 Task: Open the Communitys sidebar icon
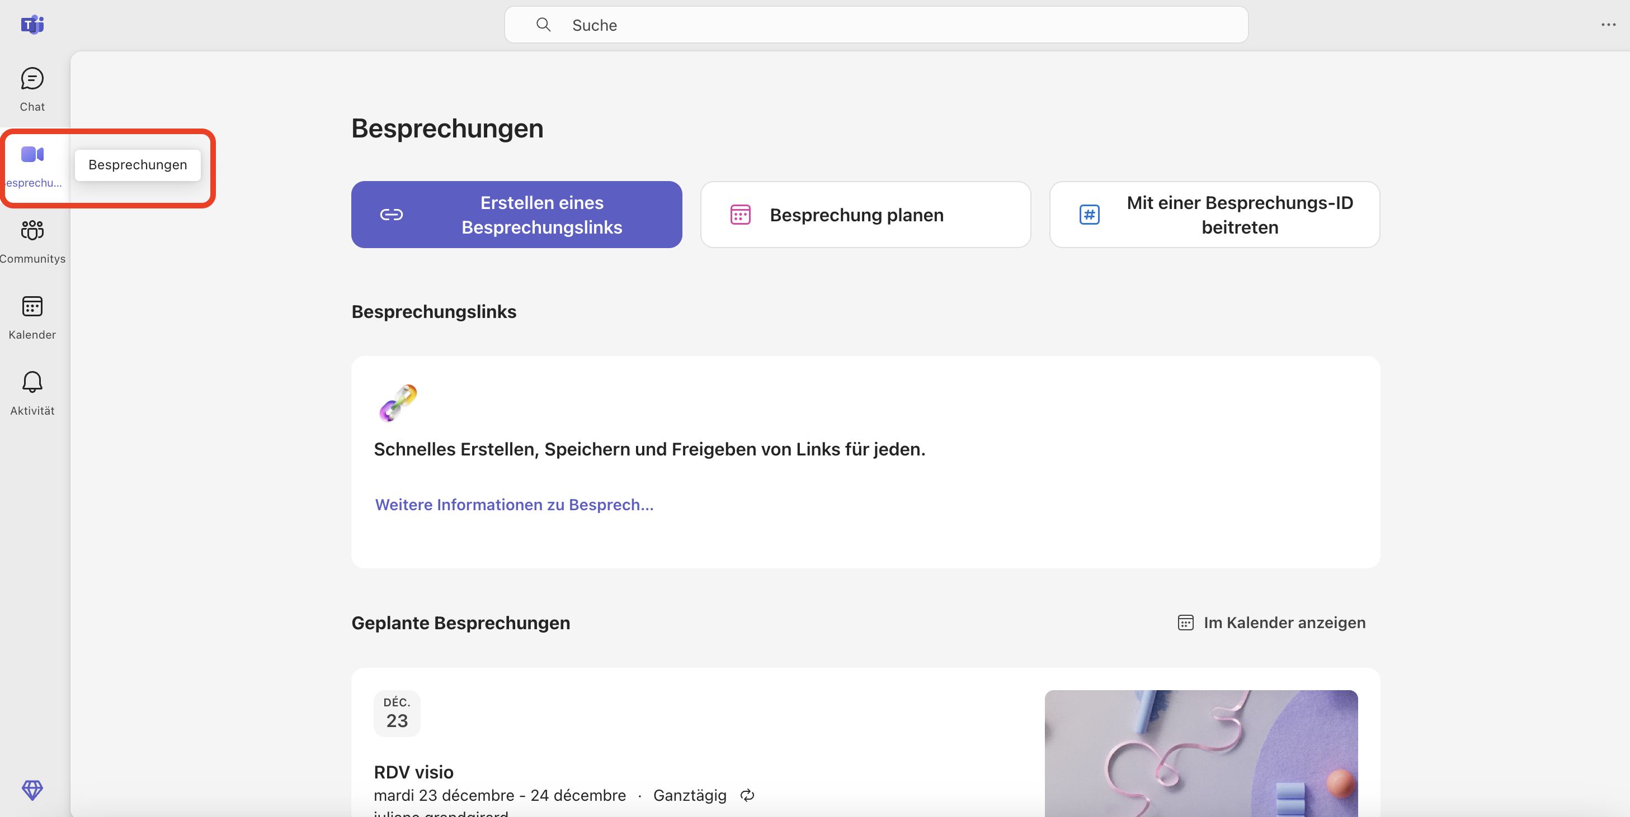click(32, 231)
